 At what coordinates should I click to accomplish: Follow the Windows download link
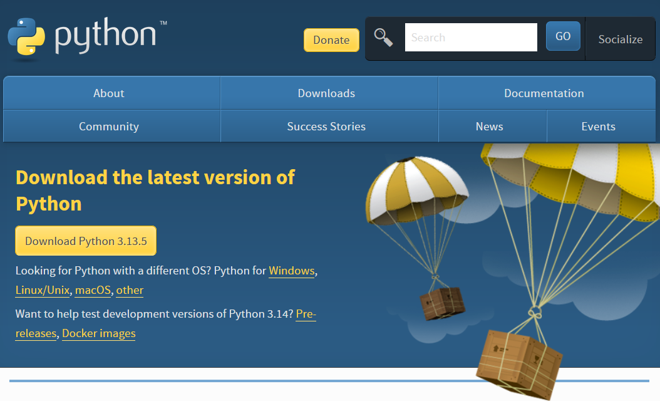(291, 271)
